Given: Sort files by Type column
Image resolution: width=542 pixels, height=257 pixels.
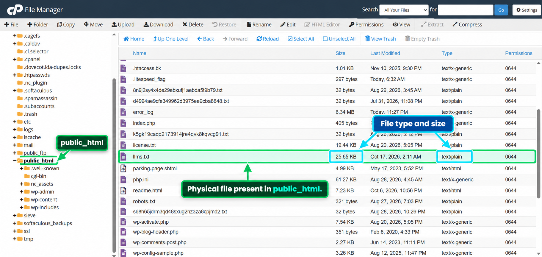Looking at the screenshot, I should point(447,53).
